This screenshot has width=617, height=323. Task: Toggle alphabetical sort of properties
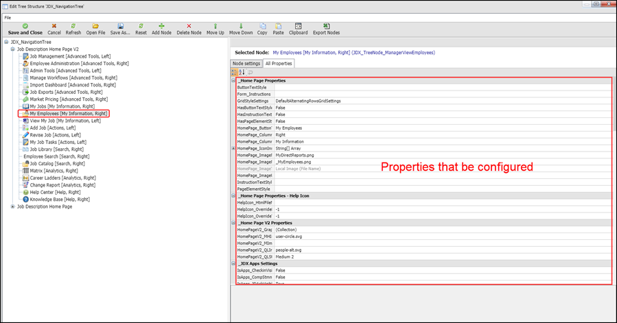242,72
